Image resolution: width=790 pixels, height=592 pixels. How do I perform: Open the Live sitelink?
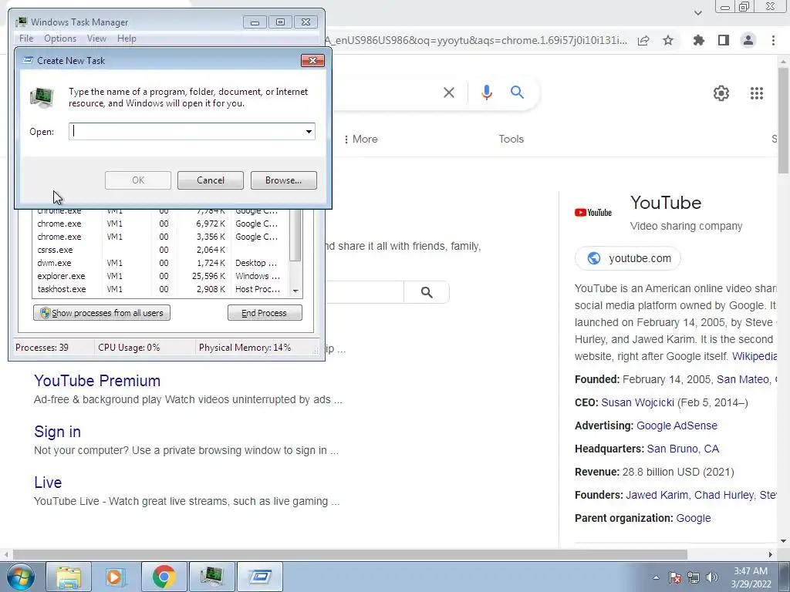click(48, 483)
